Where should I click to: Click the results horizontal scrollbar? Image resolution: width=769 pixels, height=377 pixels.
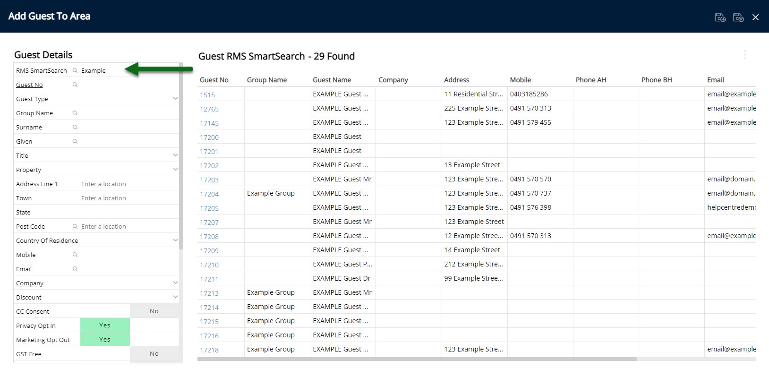pos(417,359)
